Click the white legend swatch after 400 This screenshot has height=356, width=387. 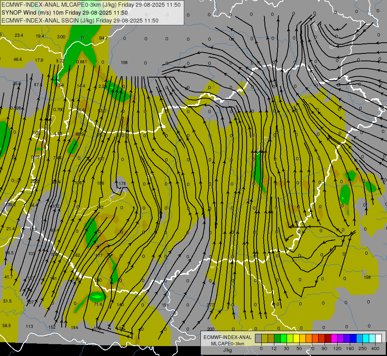pos(378,339)
